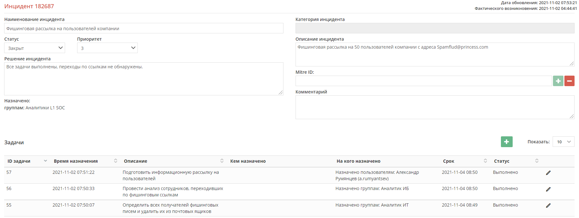Click the Комментарий textarea
The image size is (579, 218).
pos(435,107)
